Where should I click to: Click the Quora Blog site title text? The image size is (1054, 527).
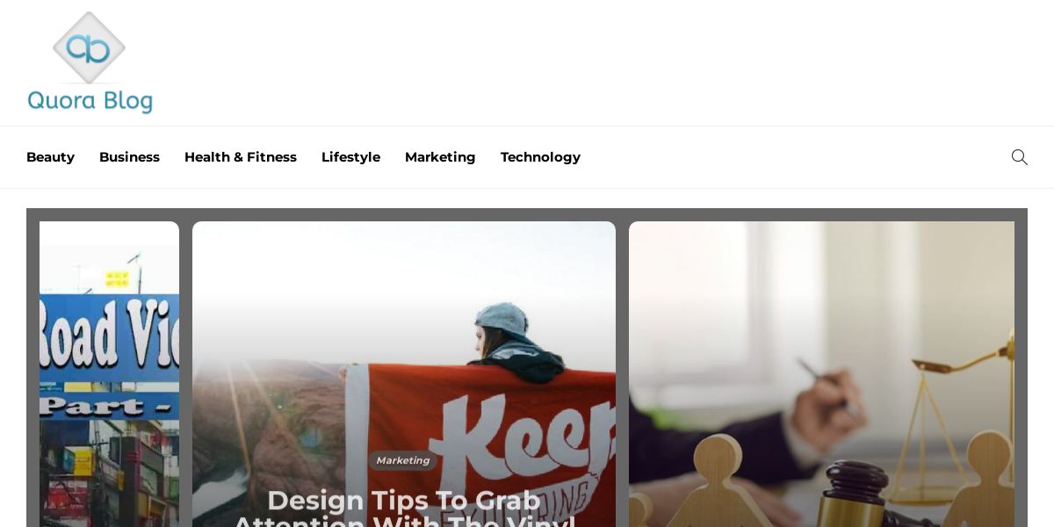[90, 101]
